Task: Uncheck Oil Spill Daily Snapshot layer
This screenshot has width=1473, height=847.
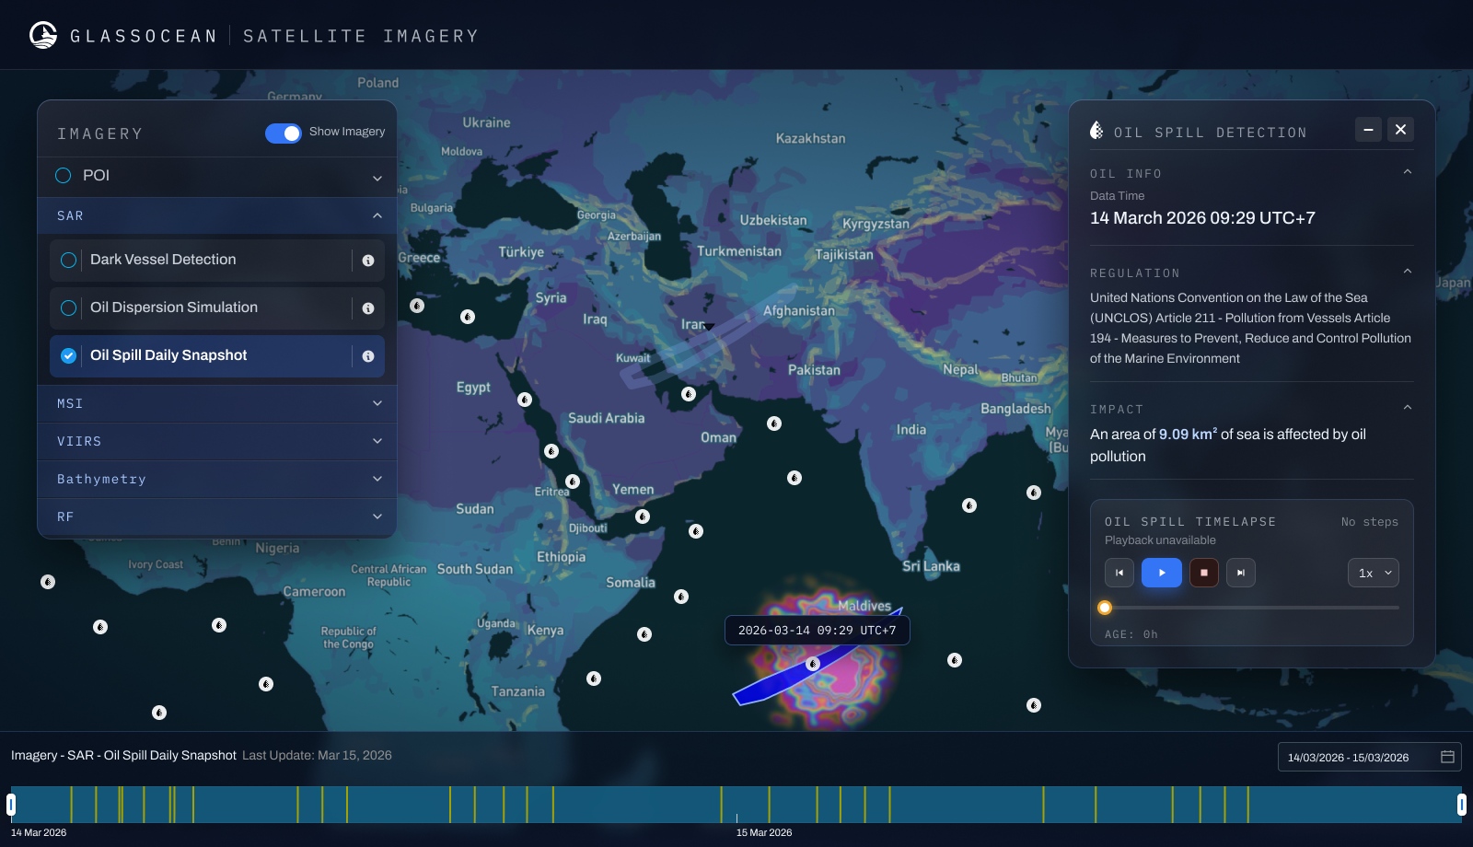Action: [68, 356]
